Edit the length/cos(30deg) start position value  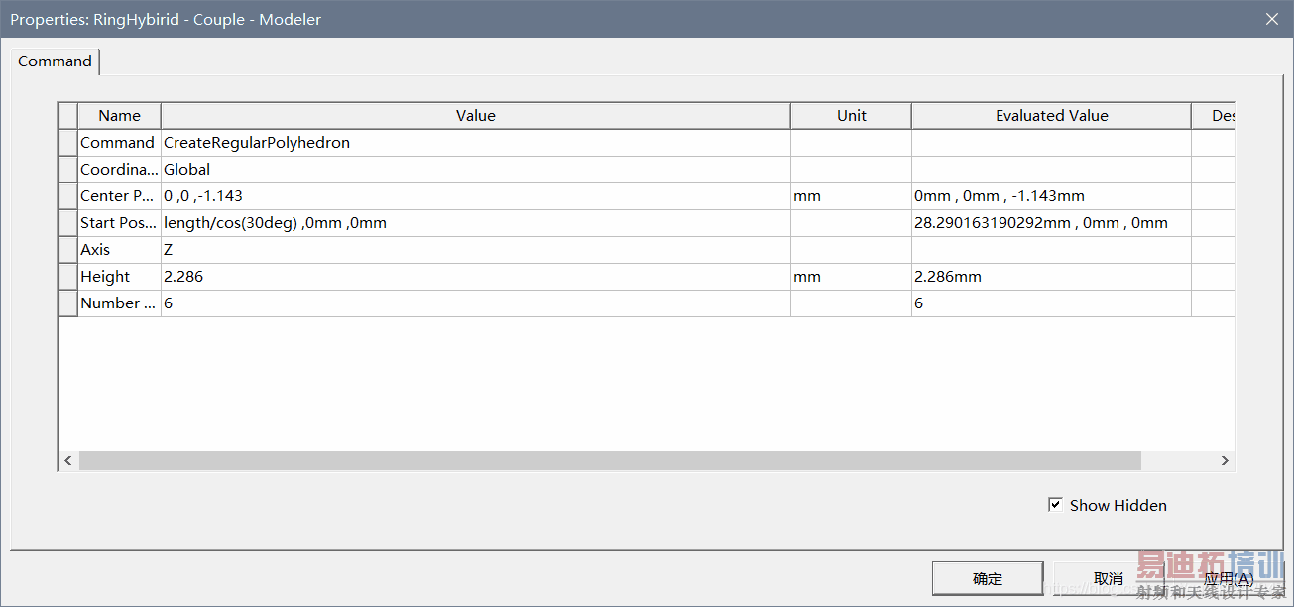(x=476, y=223)
